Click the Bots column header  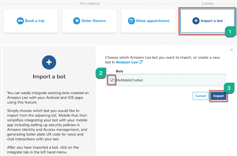[x=119, y=71]
